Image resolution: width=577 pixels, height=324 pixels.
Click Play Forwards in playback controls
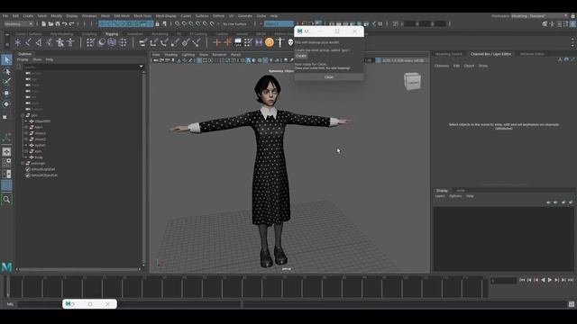pyautogui.click(x=550, y=280)
